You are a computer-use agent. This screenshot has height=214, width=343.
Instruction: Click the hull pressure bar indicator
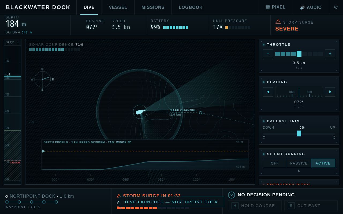[238, 27]
